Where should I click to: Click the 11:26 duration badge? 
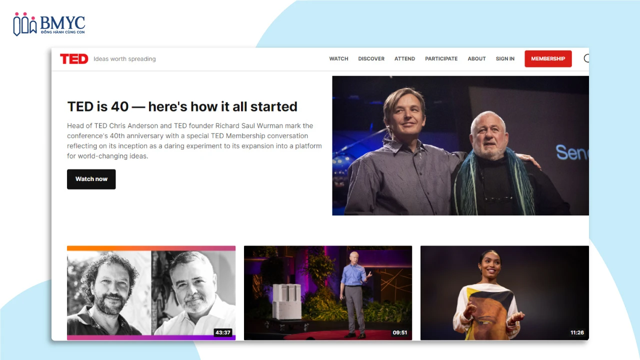576,332
